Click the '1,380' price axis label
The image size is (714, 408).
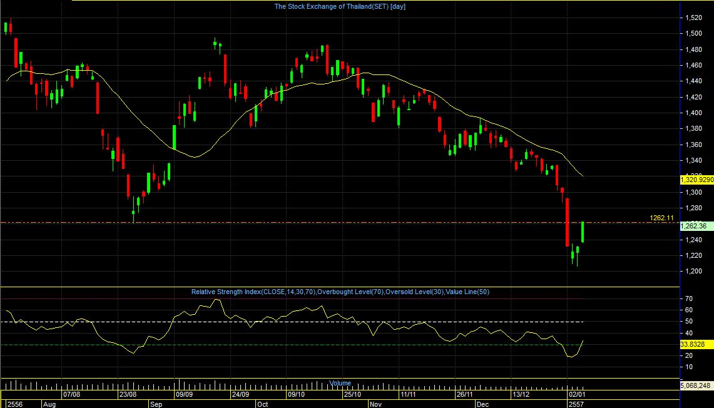click(x=693, y=129)
